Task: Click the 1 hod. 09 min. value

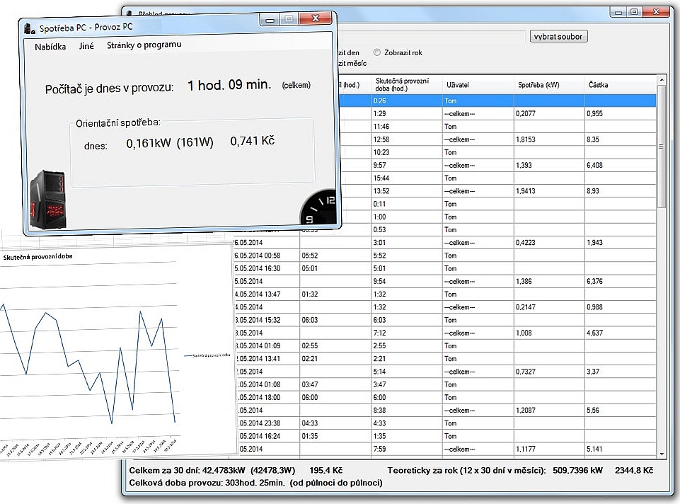Action: (x=229, y=85)
